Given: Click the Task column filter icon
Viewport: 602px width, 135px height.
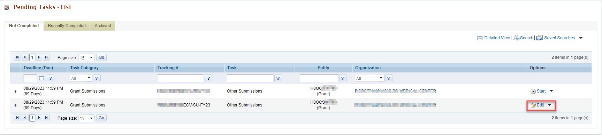Looking at the screenshot, I should tap(278, 78).
